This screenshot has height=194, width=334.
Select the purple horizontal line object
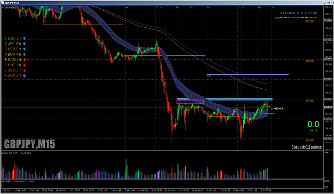(x=248, y=74)
